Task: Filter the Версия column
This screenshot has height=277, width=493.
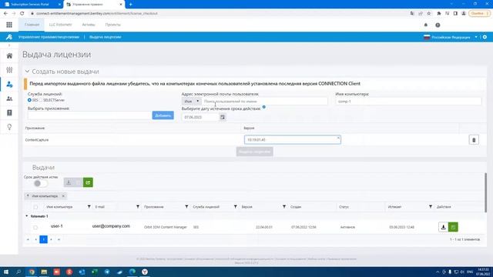Action: [284, 207]
